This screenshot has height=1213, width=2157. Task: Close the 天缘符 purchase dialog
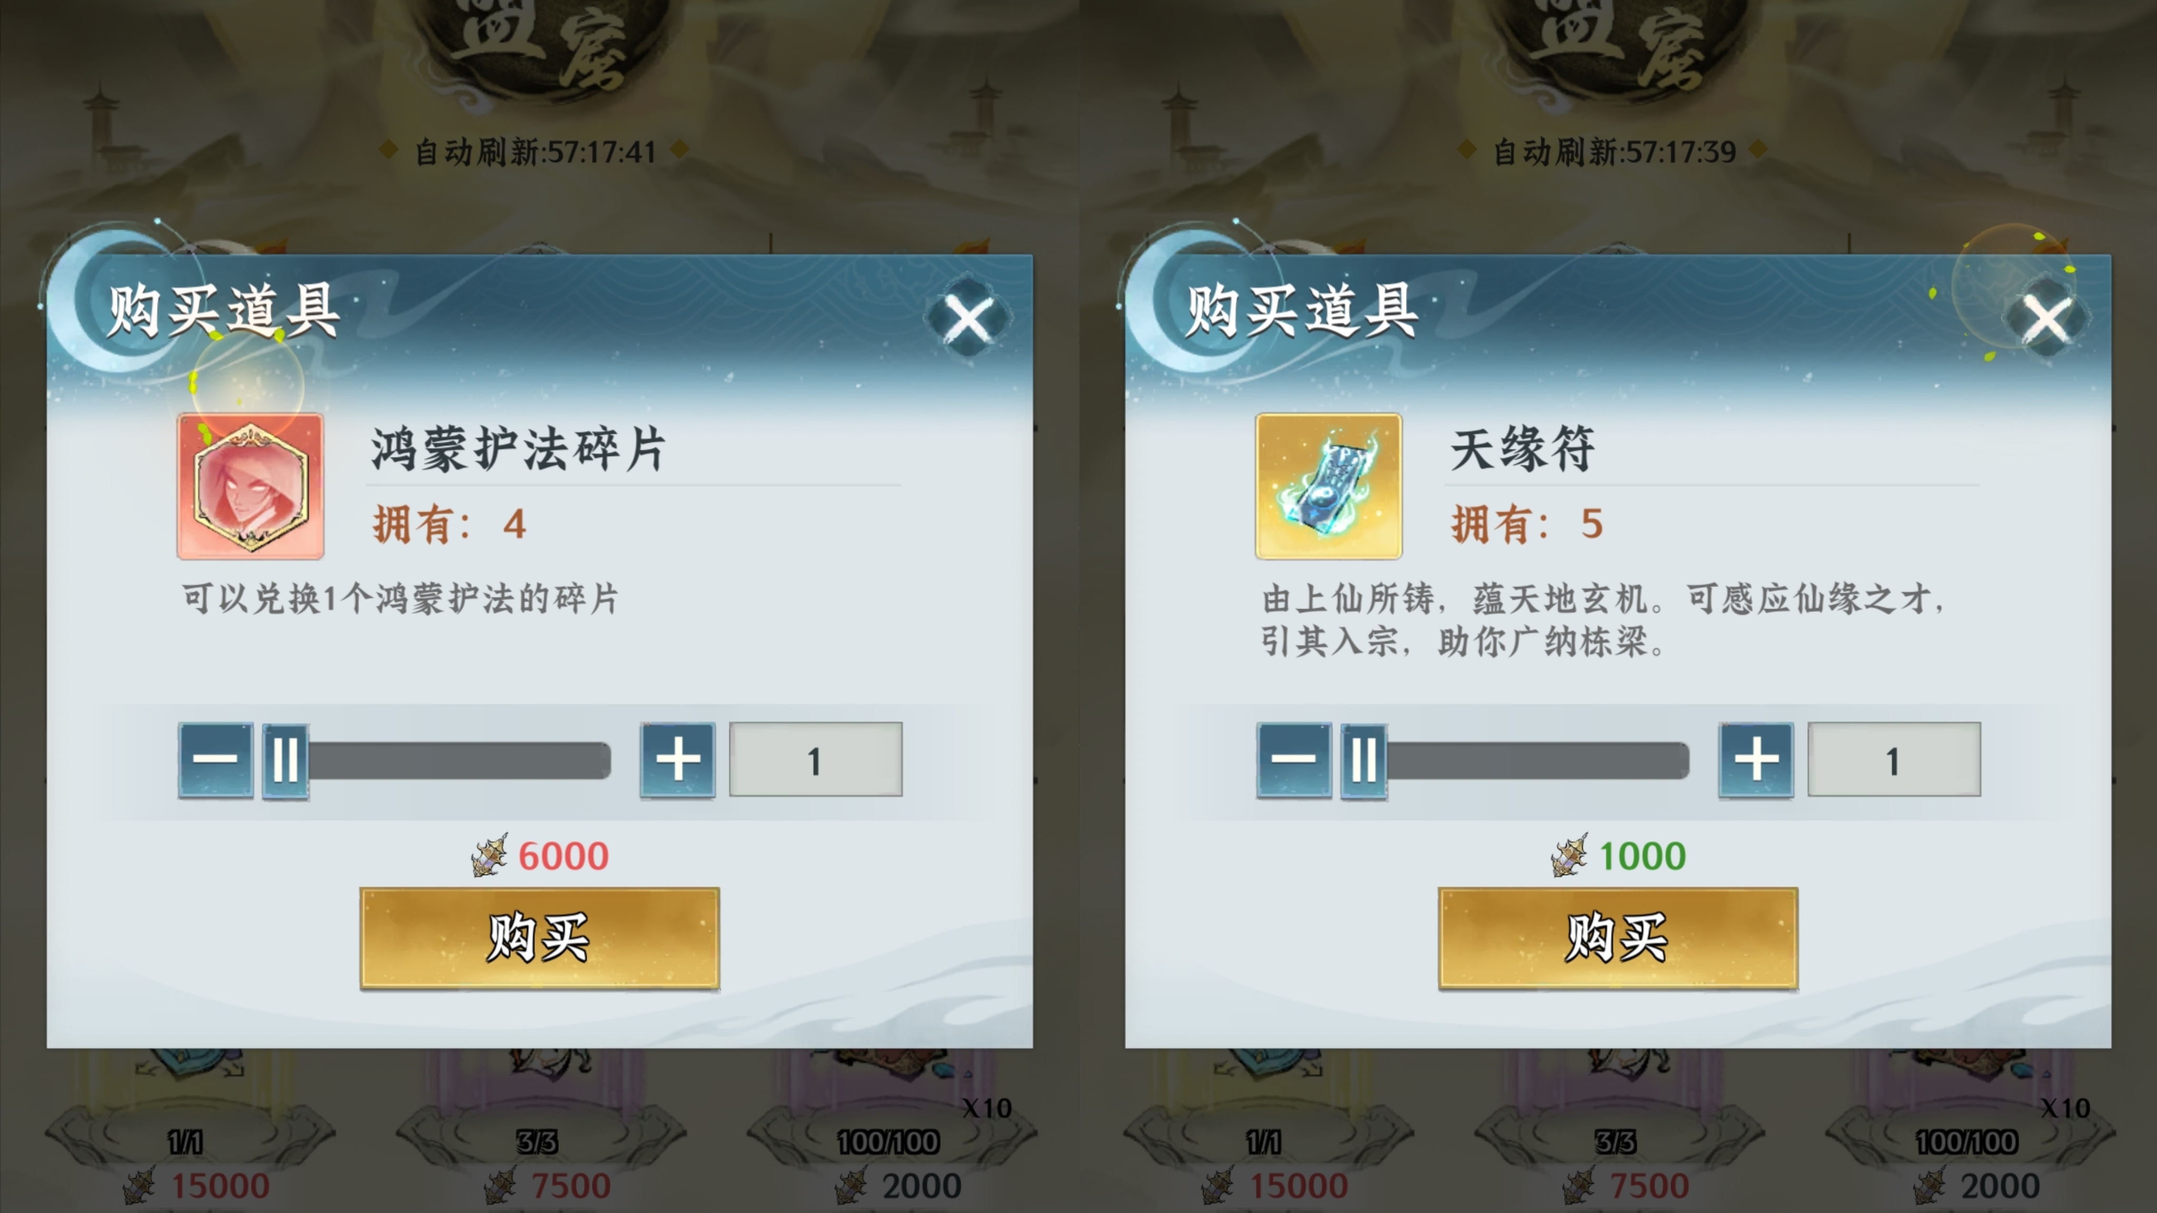2047,317
